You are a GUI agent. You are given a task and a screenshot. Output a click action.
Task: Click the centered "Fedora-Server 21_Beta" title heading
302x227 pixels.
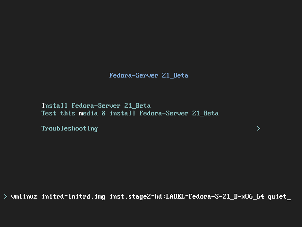coord(149,75)
